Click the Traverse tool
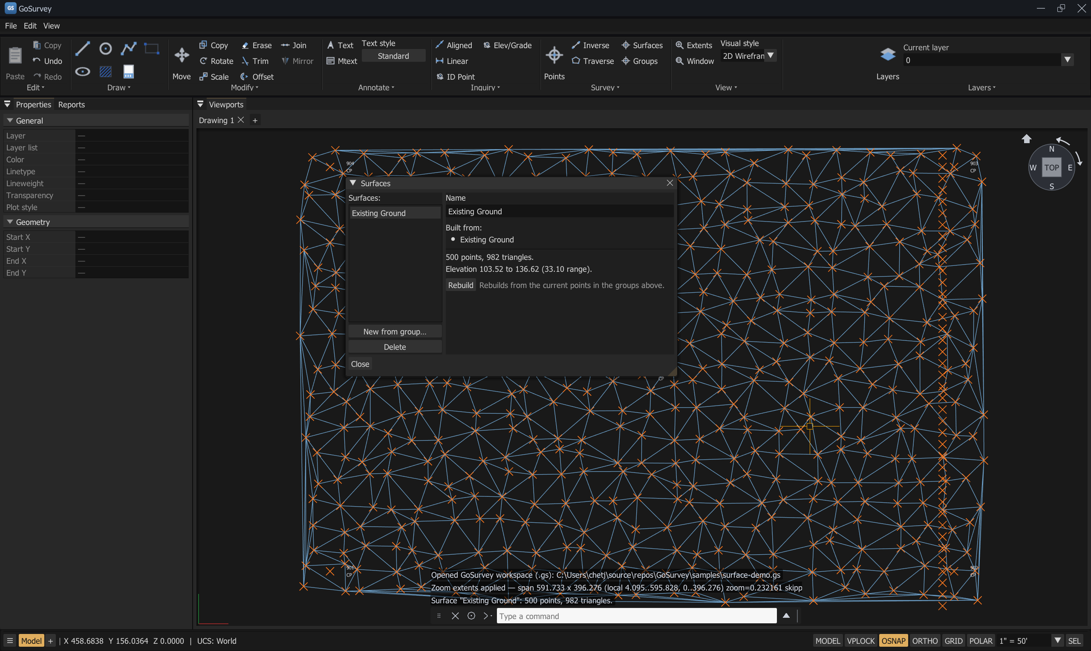 point(593,61)
